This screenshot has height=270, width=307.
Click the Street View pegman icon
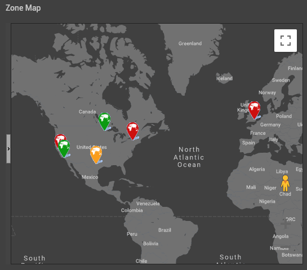[x=285, y=183]
